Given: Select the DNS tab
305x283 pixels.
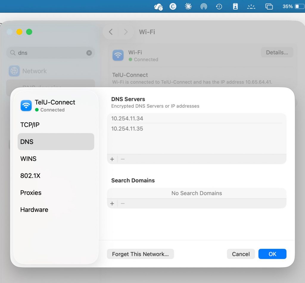Looking at the screenshot, I should pyautogui.click(x=56, y=142).
